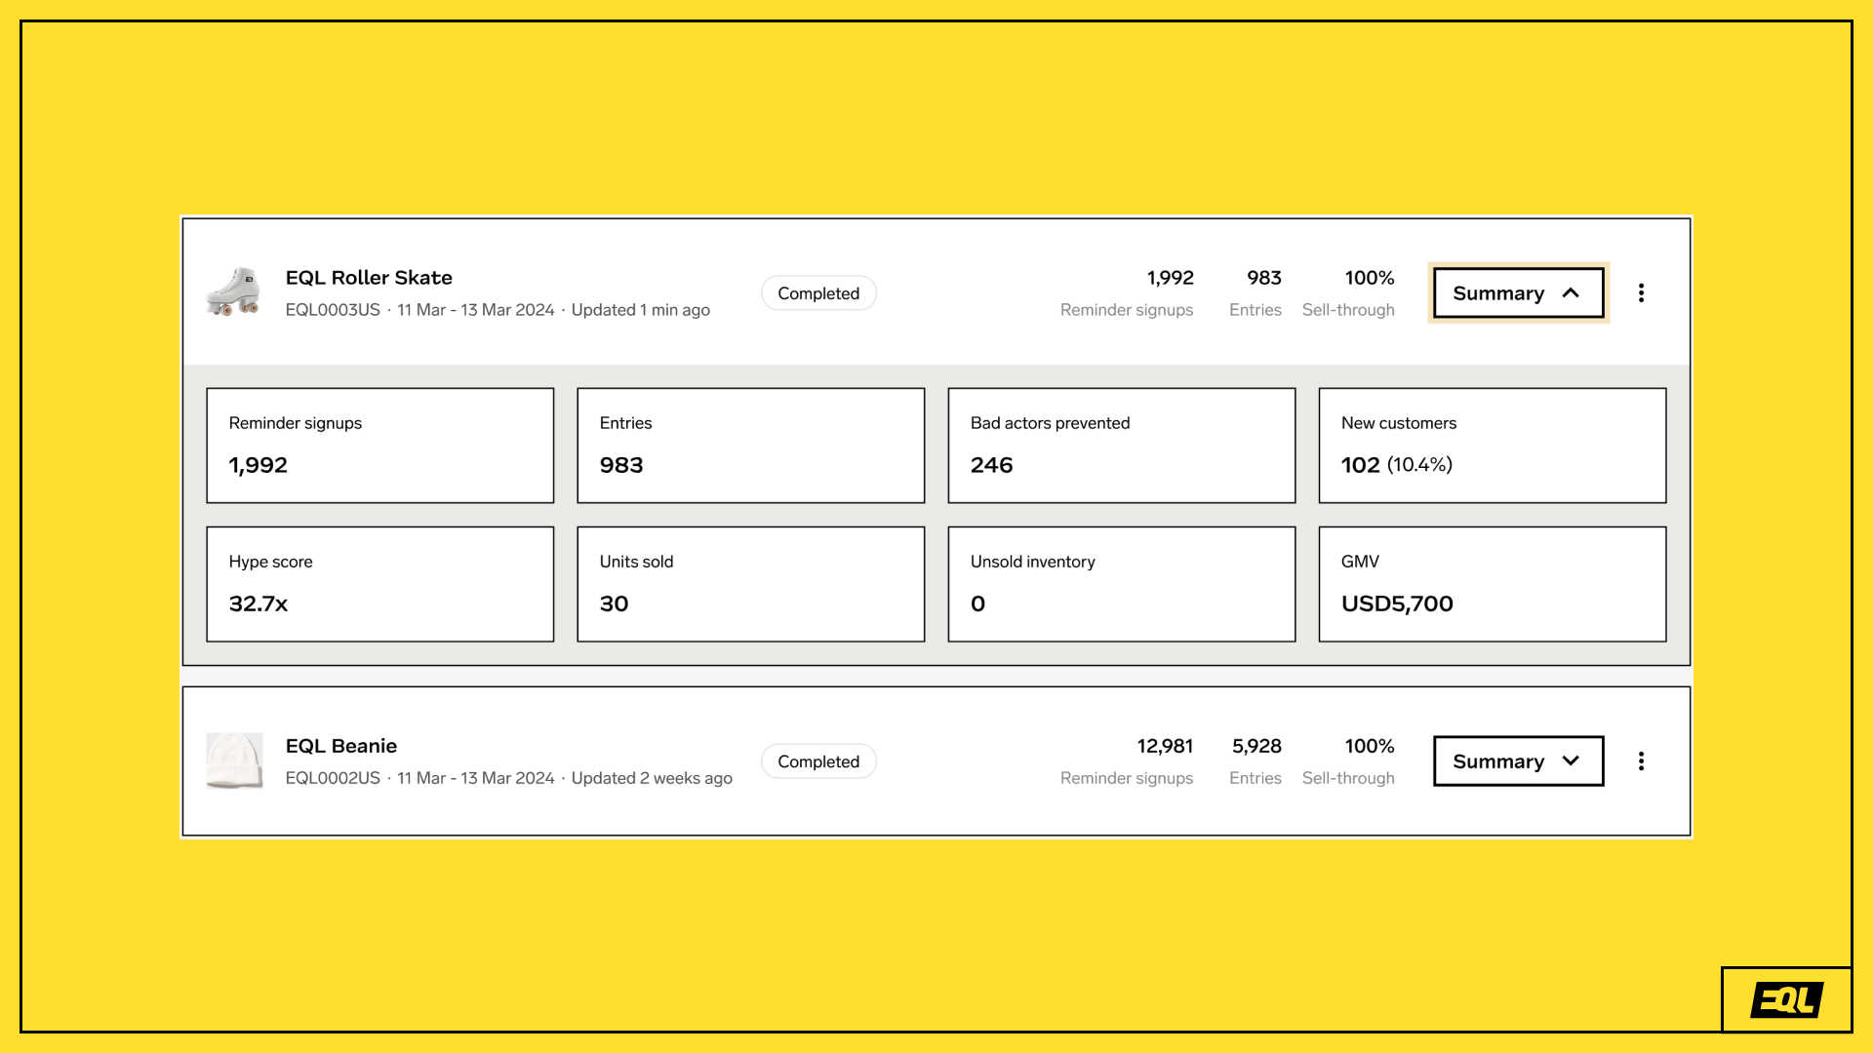Click the EQL0002US product code text
This screenshot has height=1053, width=1873.
pos(333,778)
